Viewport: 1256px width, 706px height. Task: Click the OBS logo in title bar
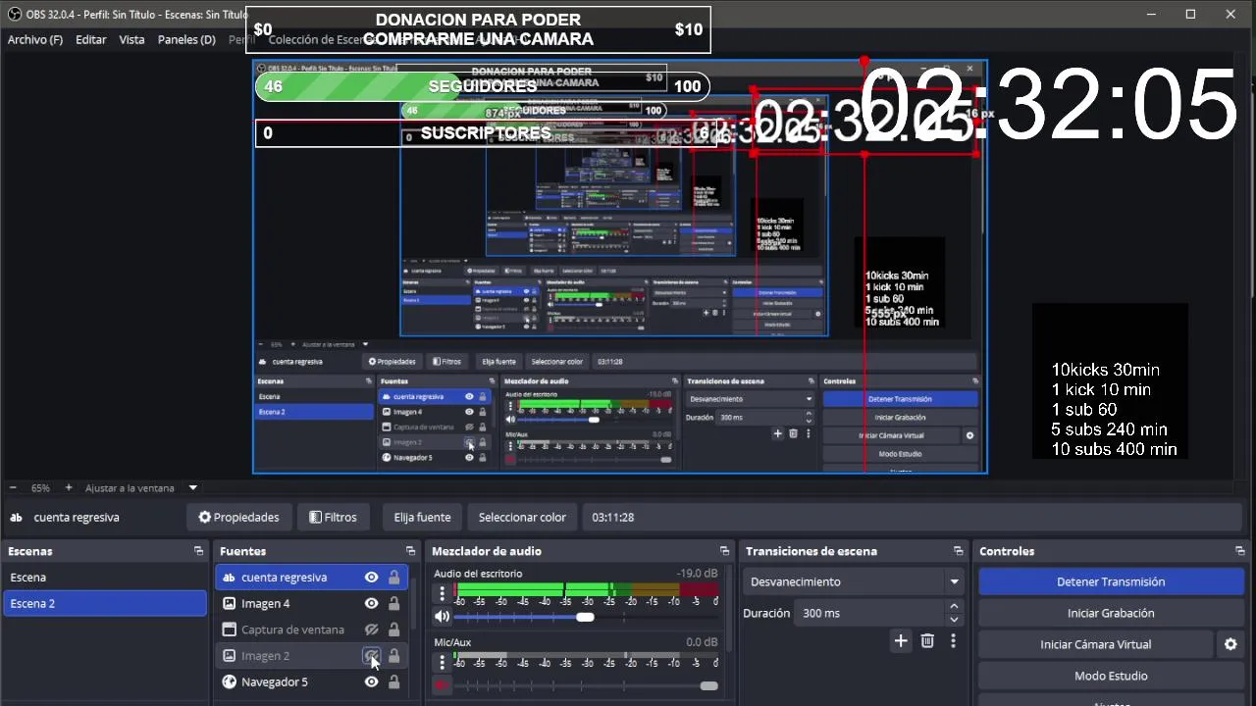pos(15,14)
